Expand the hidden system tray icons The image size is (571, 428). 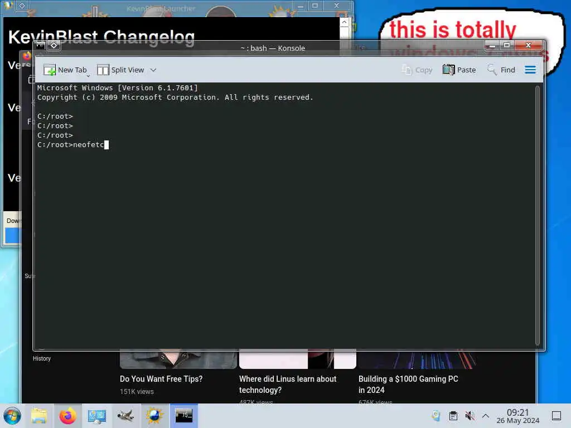[x=486, y=416]
